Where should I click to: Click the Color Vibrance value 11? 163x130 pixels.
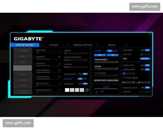59,77
